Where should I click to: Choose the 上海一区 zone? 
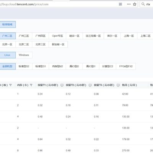(129, 36)
